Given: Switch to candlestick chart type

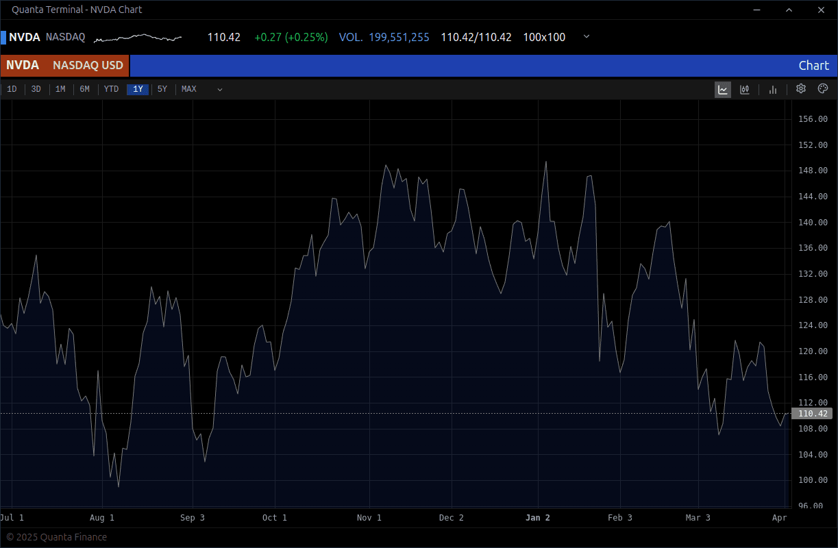Looking at the screenshot, I should tap(745, 90).
